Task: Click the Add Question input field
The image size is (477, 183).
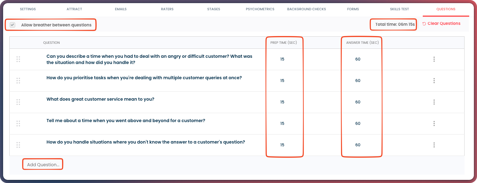Action: (43, 165)
